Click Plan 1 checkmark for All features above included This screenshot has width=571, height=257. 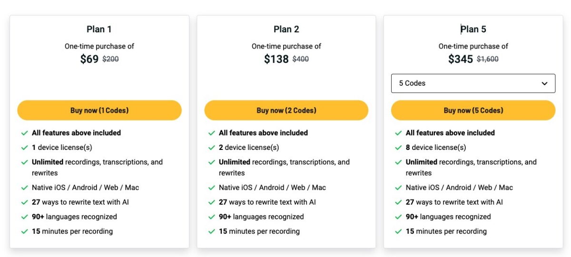tap(24, 133)
